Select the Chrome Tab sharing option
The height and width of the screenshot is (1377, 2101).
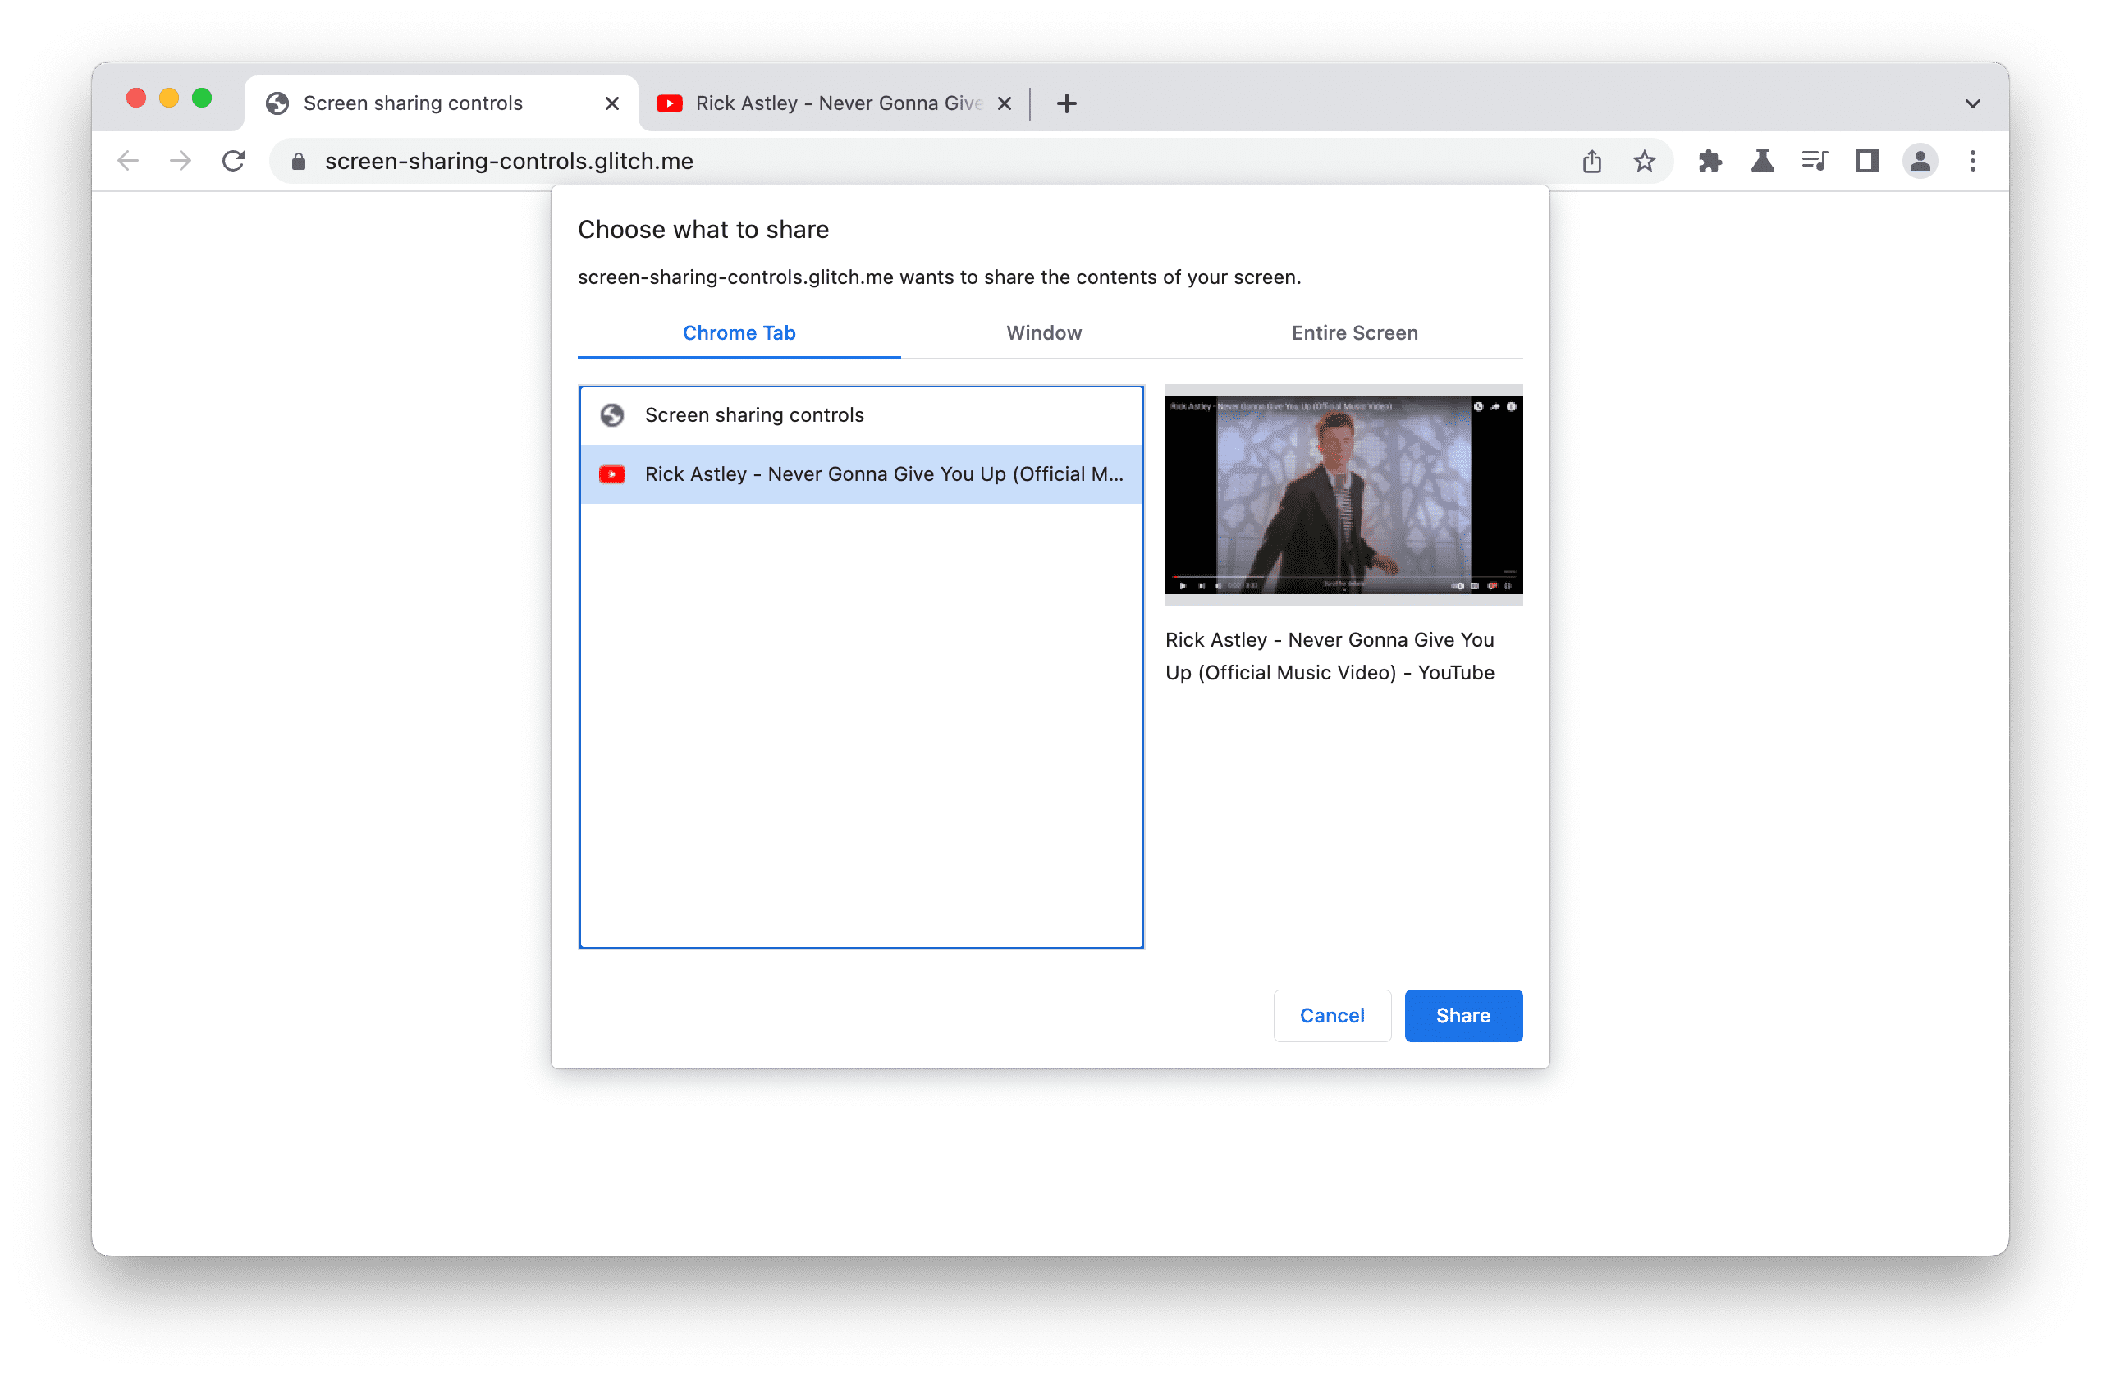coord(739,332)
